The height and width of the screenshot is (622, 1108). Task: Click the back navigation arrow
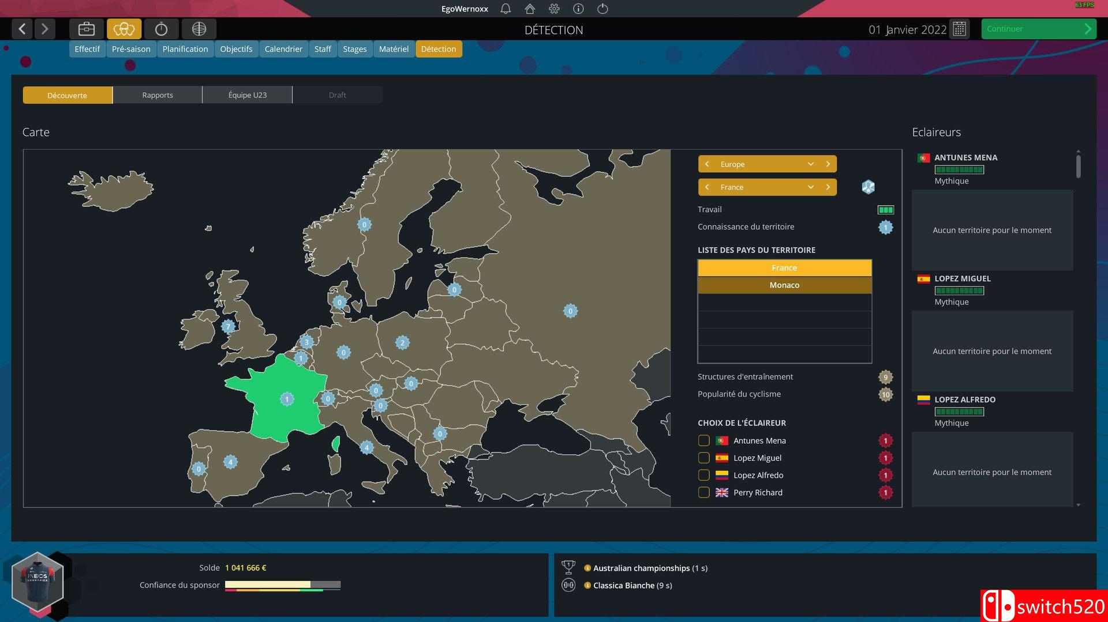pos(22,29)
